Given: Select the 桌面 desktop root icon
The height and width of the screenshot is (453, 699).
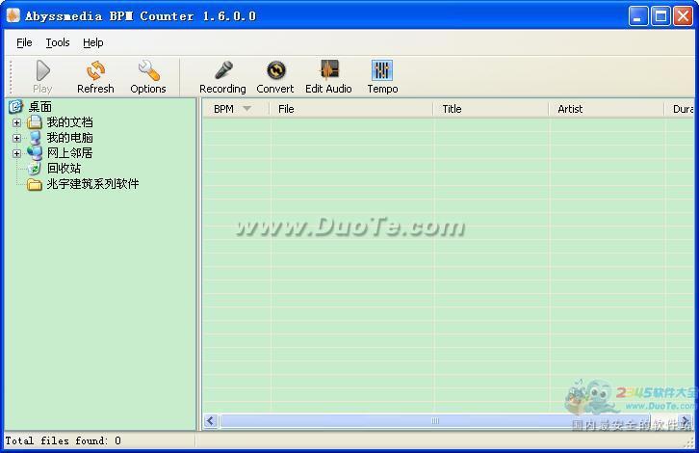Looking at the screenshot, I should (15, 107).
